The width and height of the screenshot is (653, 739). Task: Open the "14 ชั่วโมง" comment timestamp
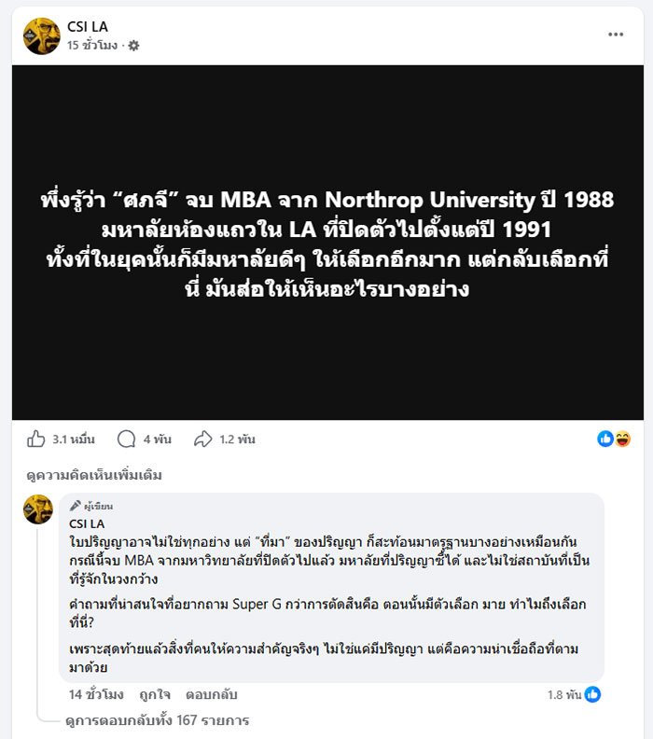tap(97, 694)
